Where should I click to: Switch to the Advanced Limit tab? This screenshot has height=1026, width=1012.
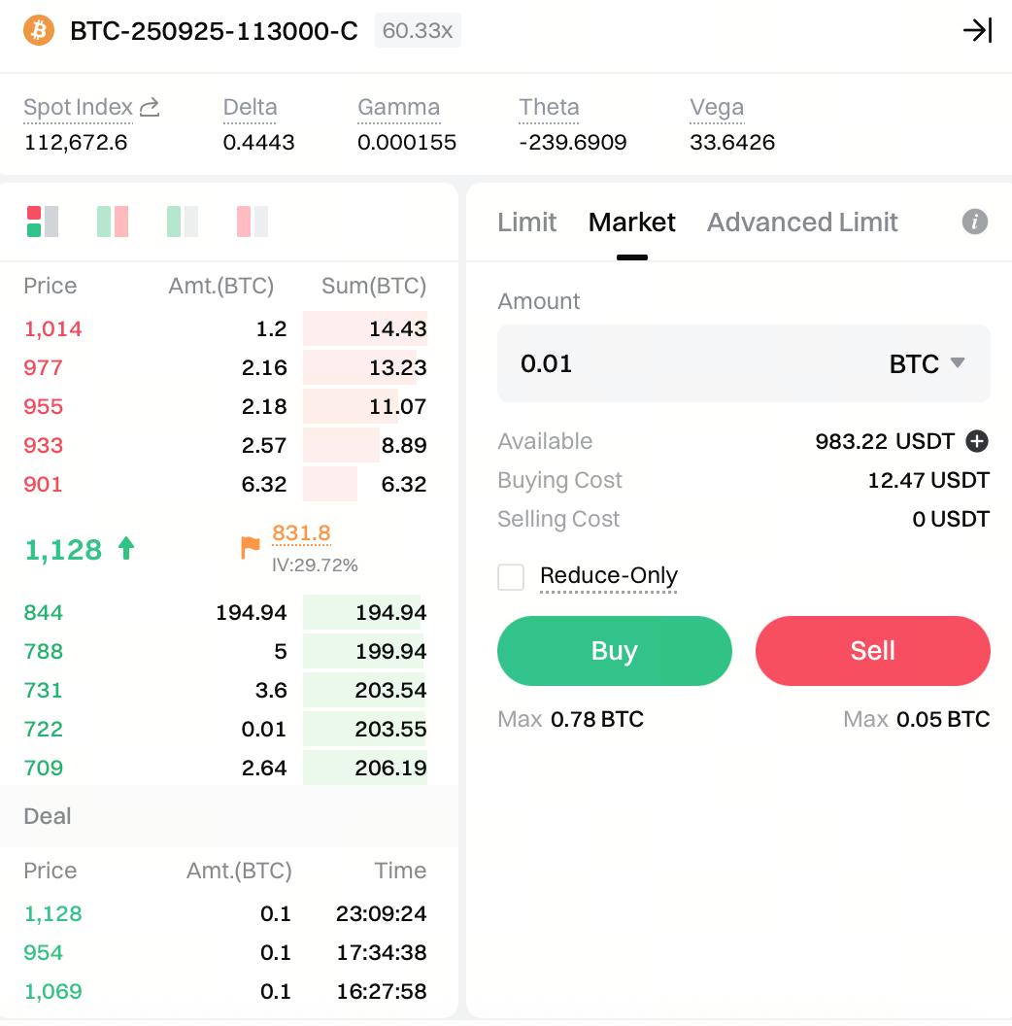click(802, 222)
